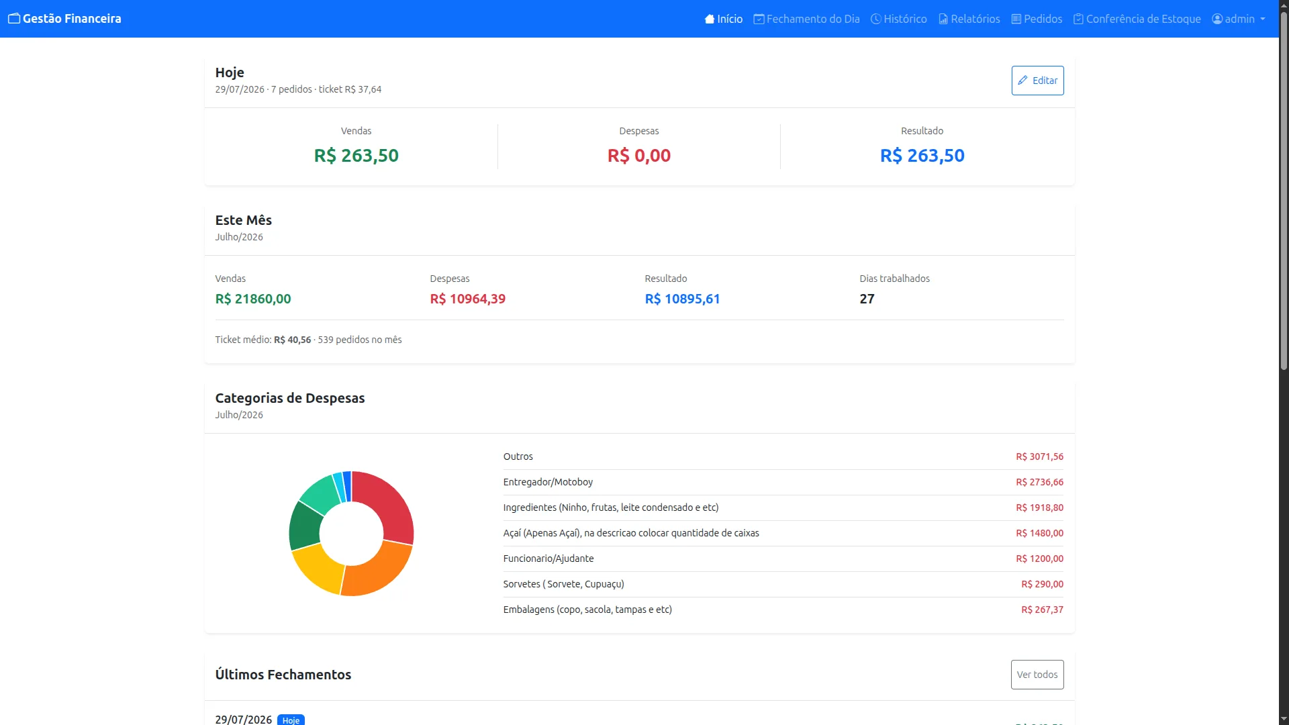Click today's Despesas value R$ 0,00

click(x=638, y=156)
